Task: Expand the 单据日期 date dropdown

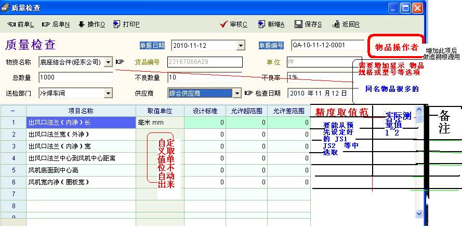Action: click(240, 46)
